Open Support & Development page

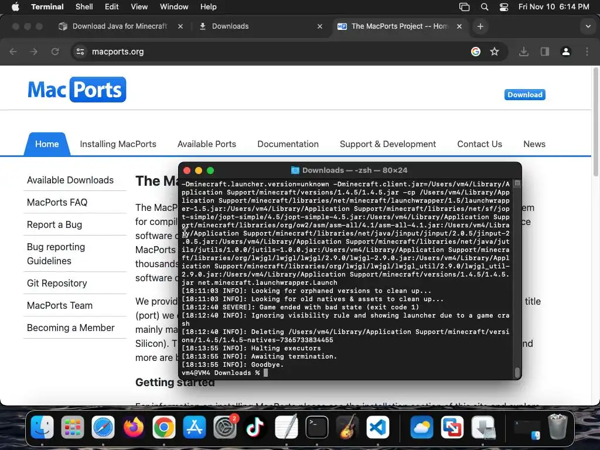pyautogui.click(x=388, y=144)
